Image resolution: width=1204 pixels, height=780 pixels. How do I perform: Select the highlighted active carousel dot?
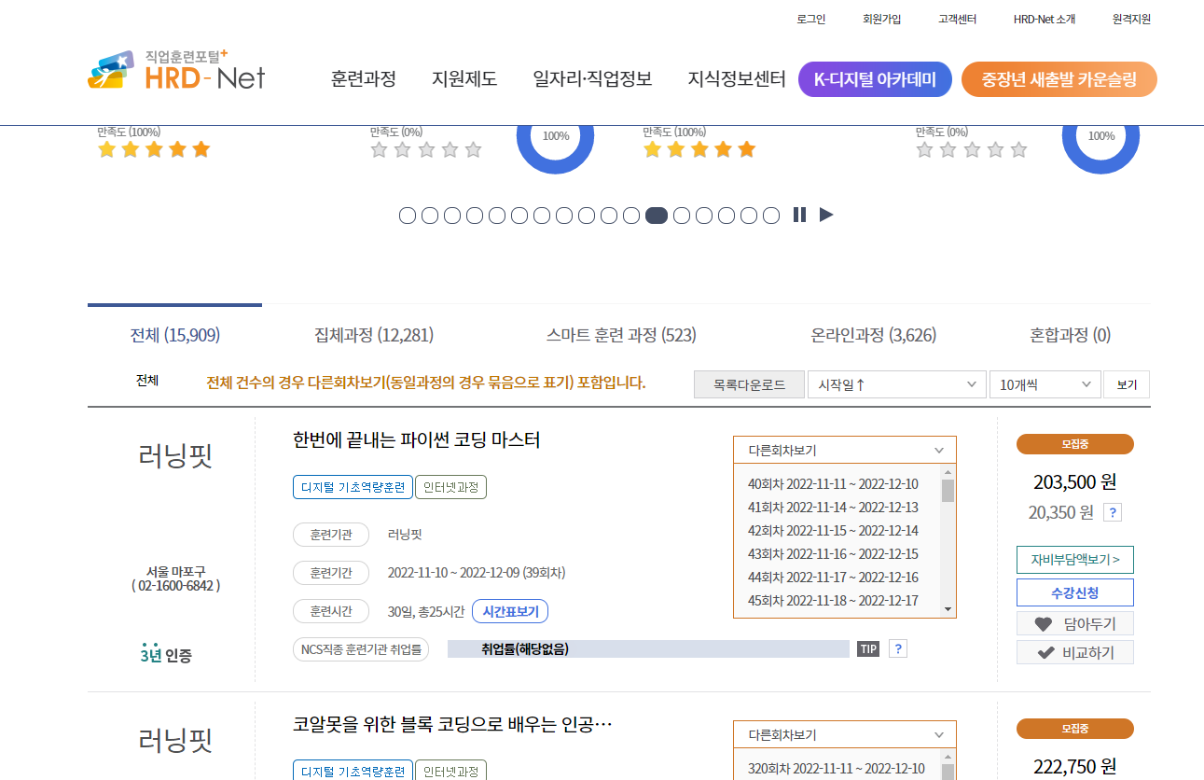[657, 216]
